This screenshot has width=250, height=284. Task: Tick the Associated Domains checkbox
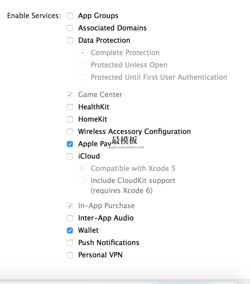tap(70, 28)
